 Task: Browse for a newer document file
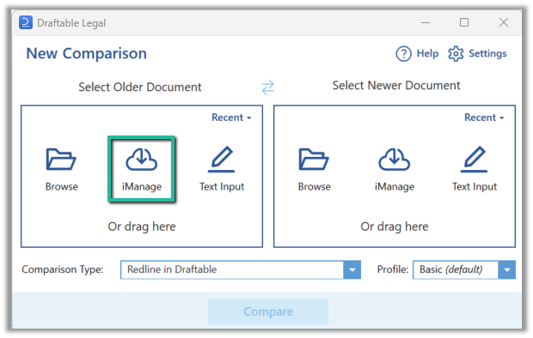314,169
